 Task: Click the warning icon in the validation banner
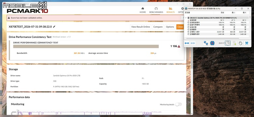click(x=9, y=18)
